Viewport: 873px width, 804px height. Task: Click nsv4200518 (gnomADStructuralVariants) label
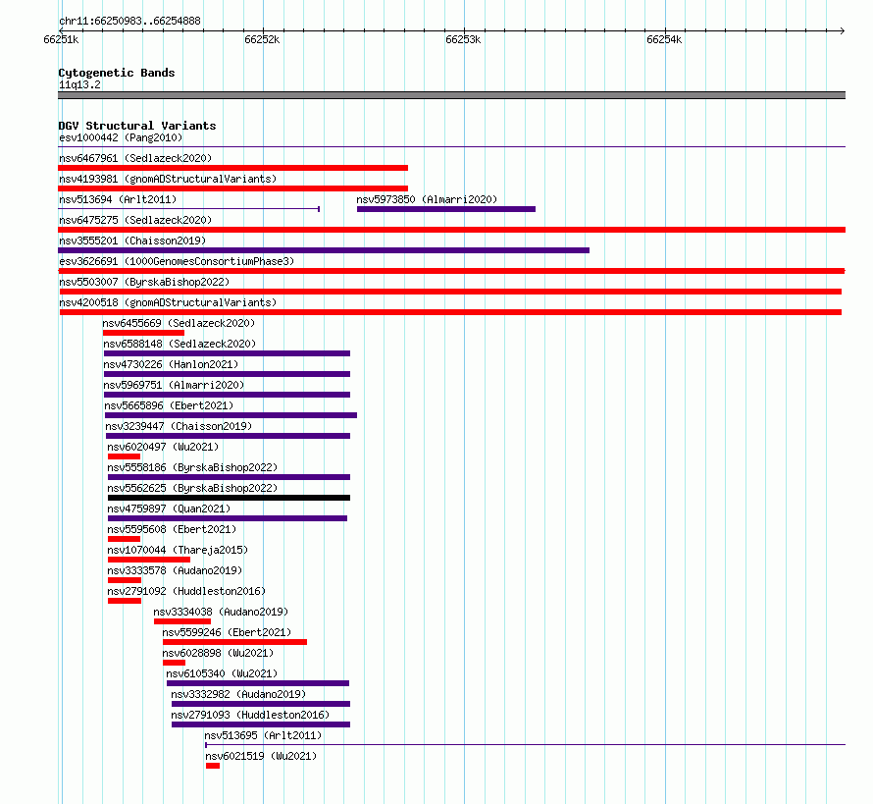point(168,302)
